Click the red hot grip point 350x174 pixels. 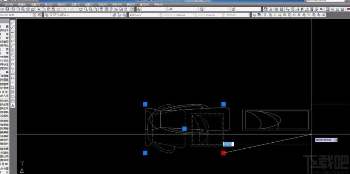click(x=223, y=153)
